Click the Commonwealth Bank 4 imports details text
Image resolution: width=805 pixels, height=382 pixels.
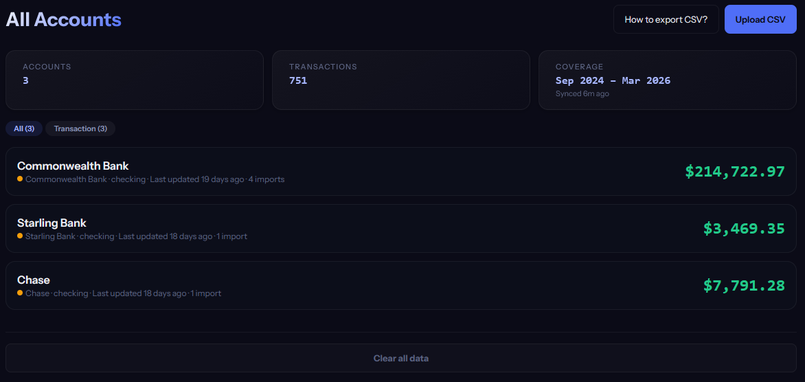click(x=267, y=179)
